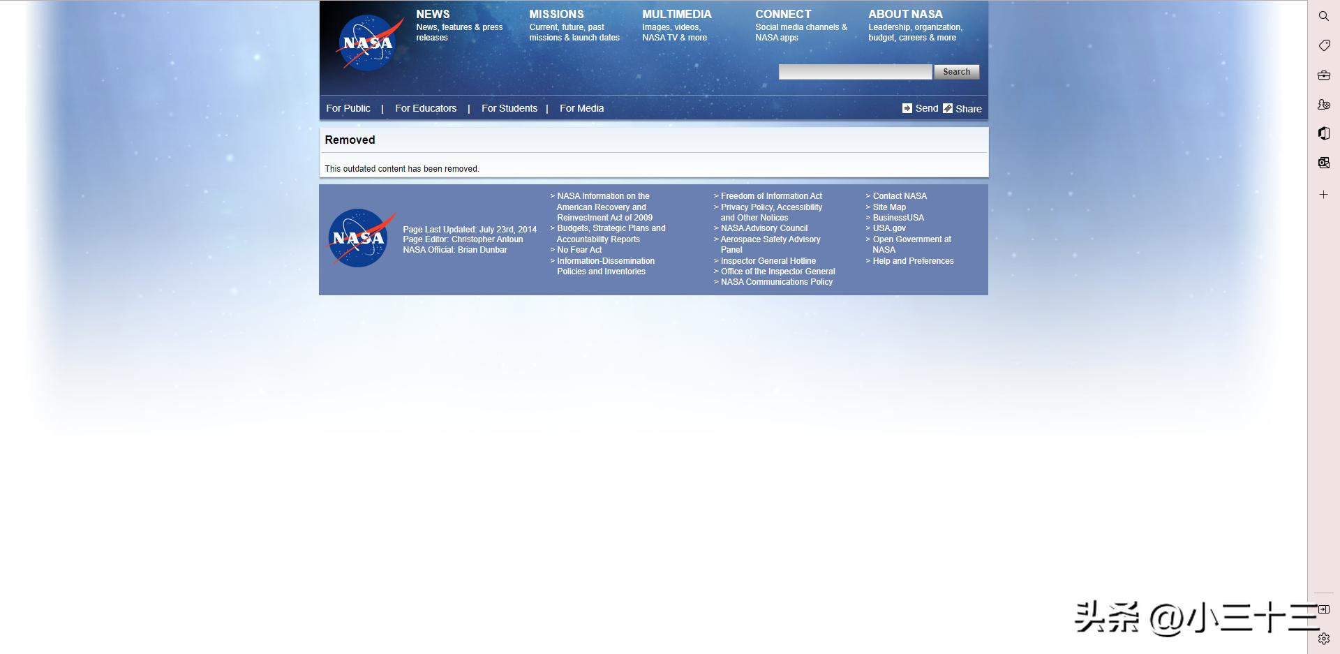Open the Games chess piece sidebar icon

coord(1323,105)
